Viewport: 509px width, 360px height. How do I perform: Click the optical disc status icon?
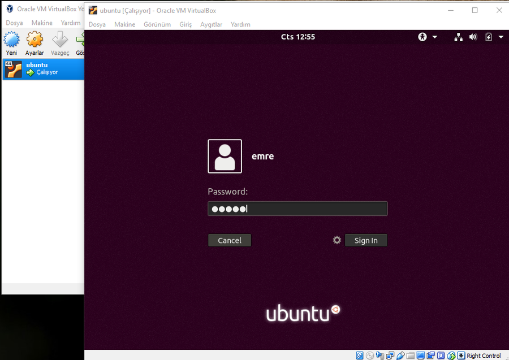pyautogui.click(x=370, y=355)
